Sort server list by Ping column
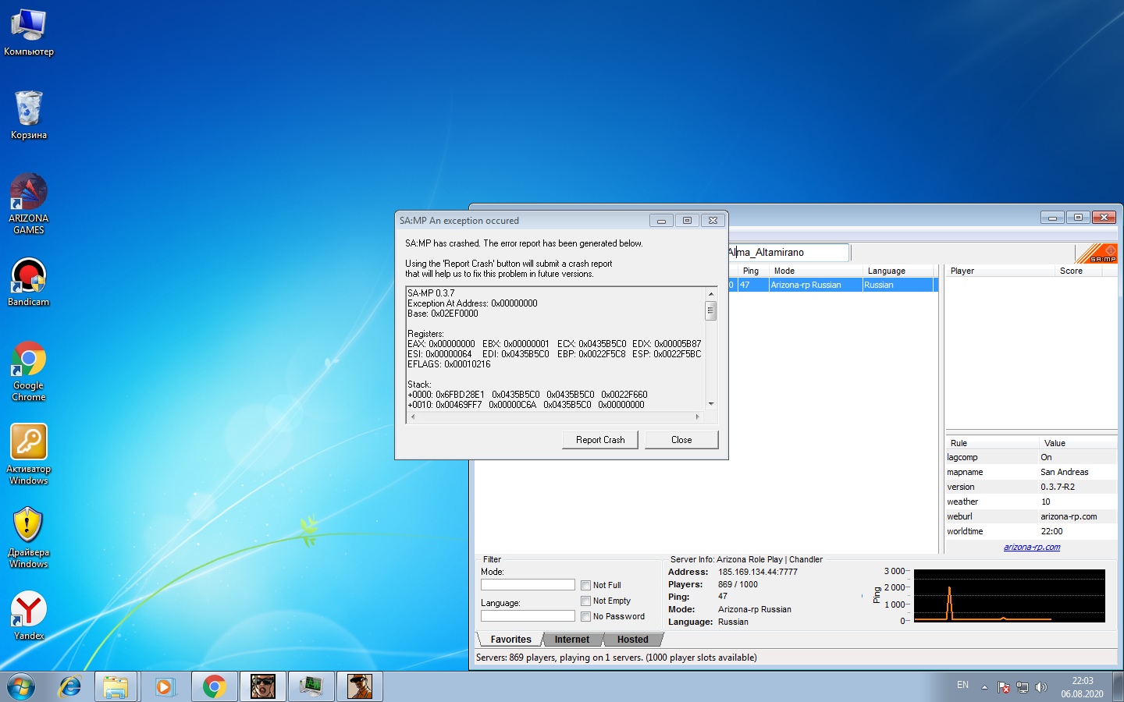The width and height of the screenshot is (1124, 702). coord(752,271)
